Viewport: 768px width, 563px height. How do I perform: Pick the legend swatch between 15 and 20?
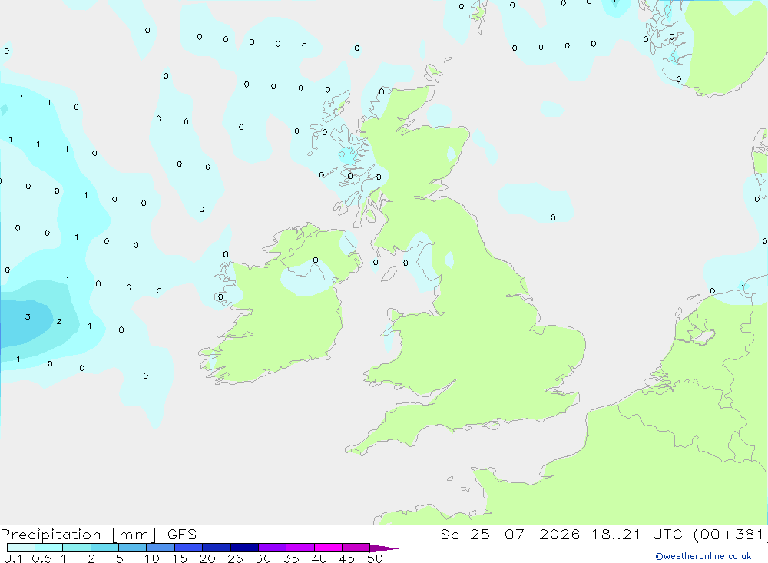click(x=189, y=548)
